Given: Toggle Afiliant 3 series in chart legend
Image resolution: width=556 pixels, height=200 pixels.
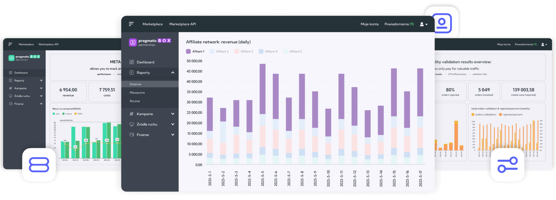Looking at the screenshot, I should [244, 51].
